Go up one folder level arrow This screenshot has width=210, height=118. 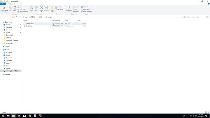pyautogui.click(x=10, y=17)
